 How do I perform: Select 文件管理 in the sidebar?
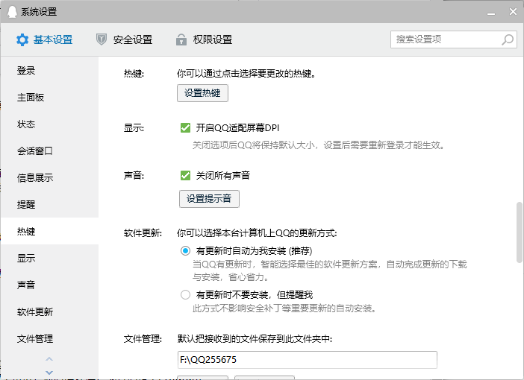pyautogui.click(x=50, y=338)
